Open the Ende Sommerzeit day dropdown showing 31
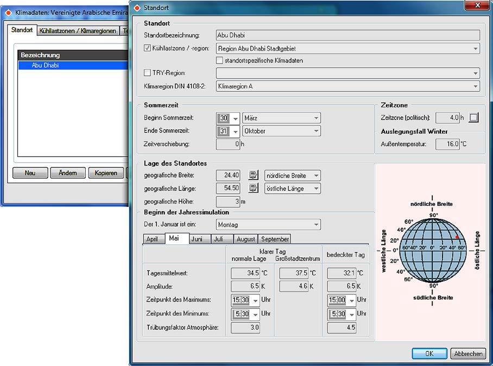The height and width of the screenshot is (366, 493). tap(235, 131)
